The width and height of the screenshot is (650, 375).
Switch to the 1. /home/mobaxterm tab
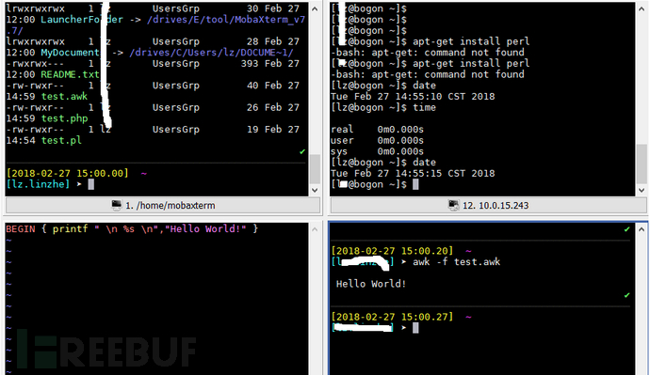(163, 206)
